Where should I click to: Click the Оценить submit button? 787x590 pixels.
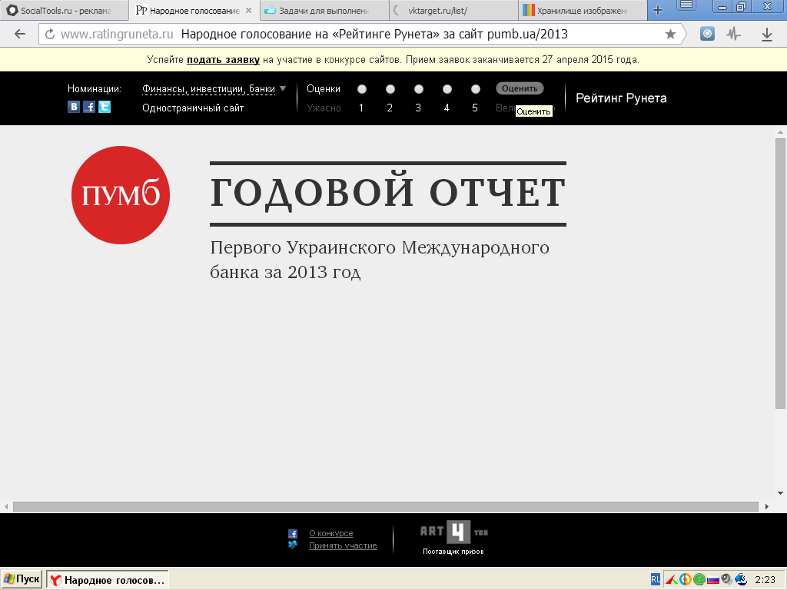click(x=520, y=88)
